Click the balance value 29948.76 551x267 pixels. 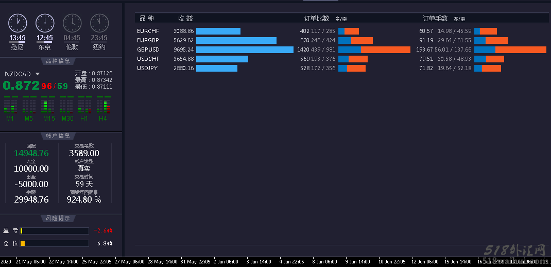click(x=31, y=199)
